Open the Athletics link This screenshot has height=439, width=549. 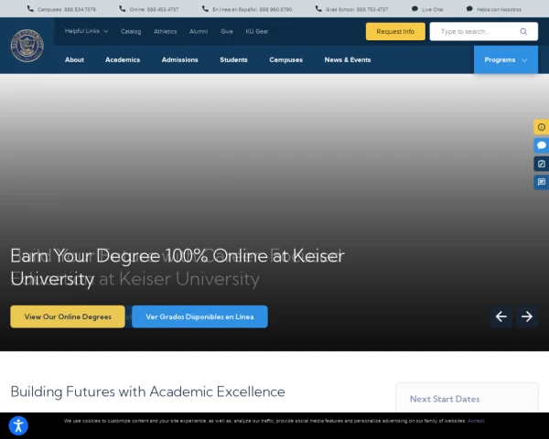click(166, 31)
